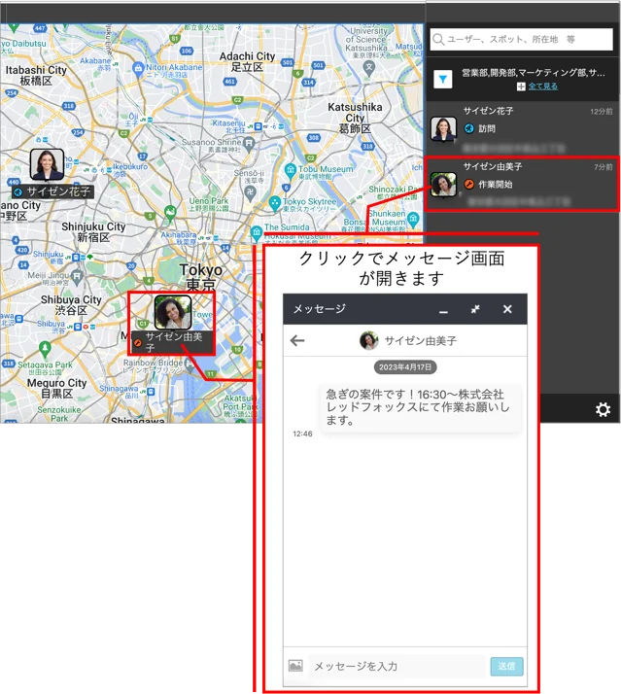
Task: Select サイゼン花子 in the user list
Action: [522, 128]
